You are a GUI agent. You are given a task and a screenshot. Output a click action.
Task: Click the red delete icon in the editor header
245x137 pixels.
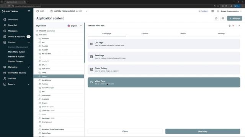pyautogui.click(x=234, y=25)
